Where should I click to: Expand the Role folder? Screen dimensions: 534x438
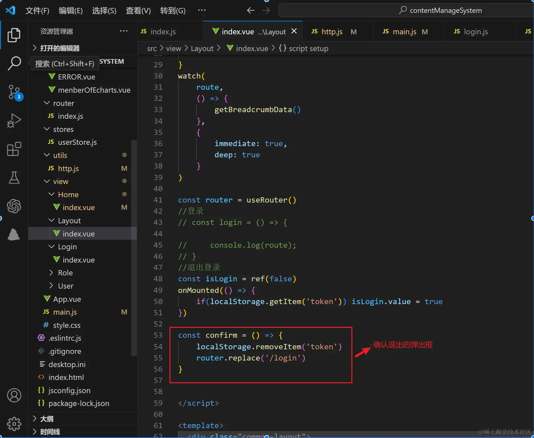(65, 273)
